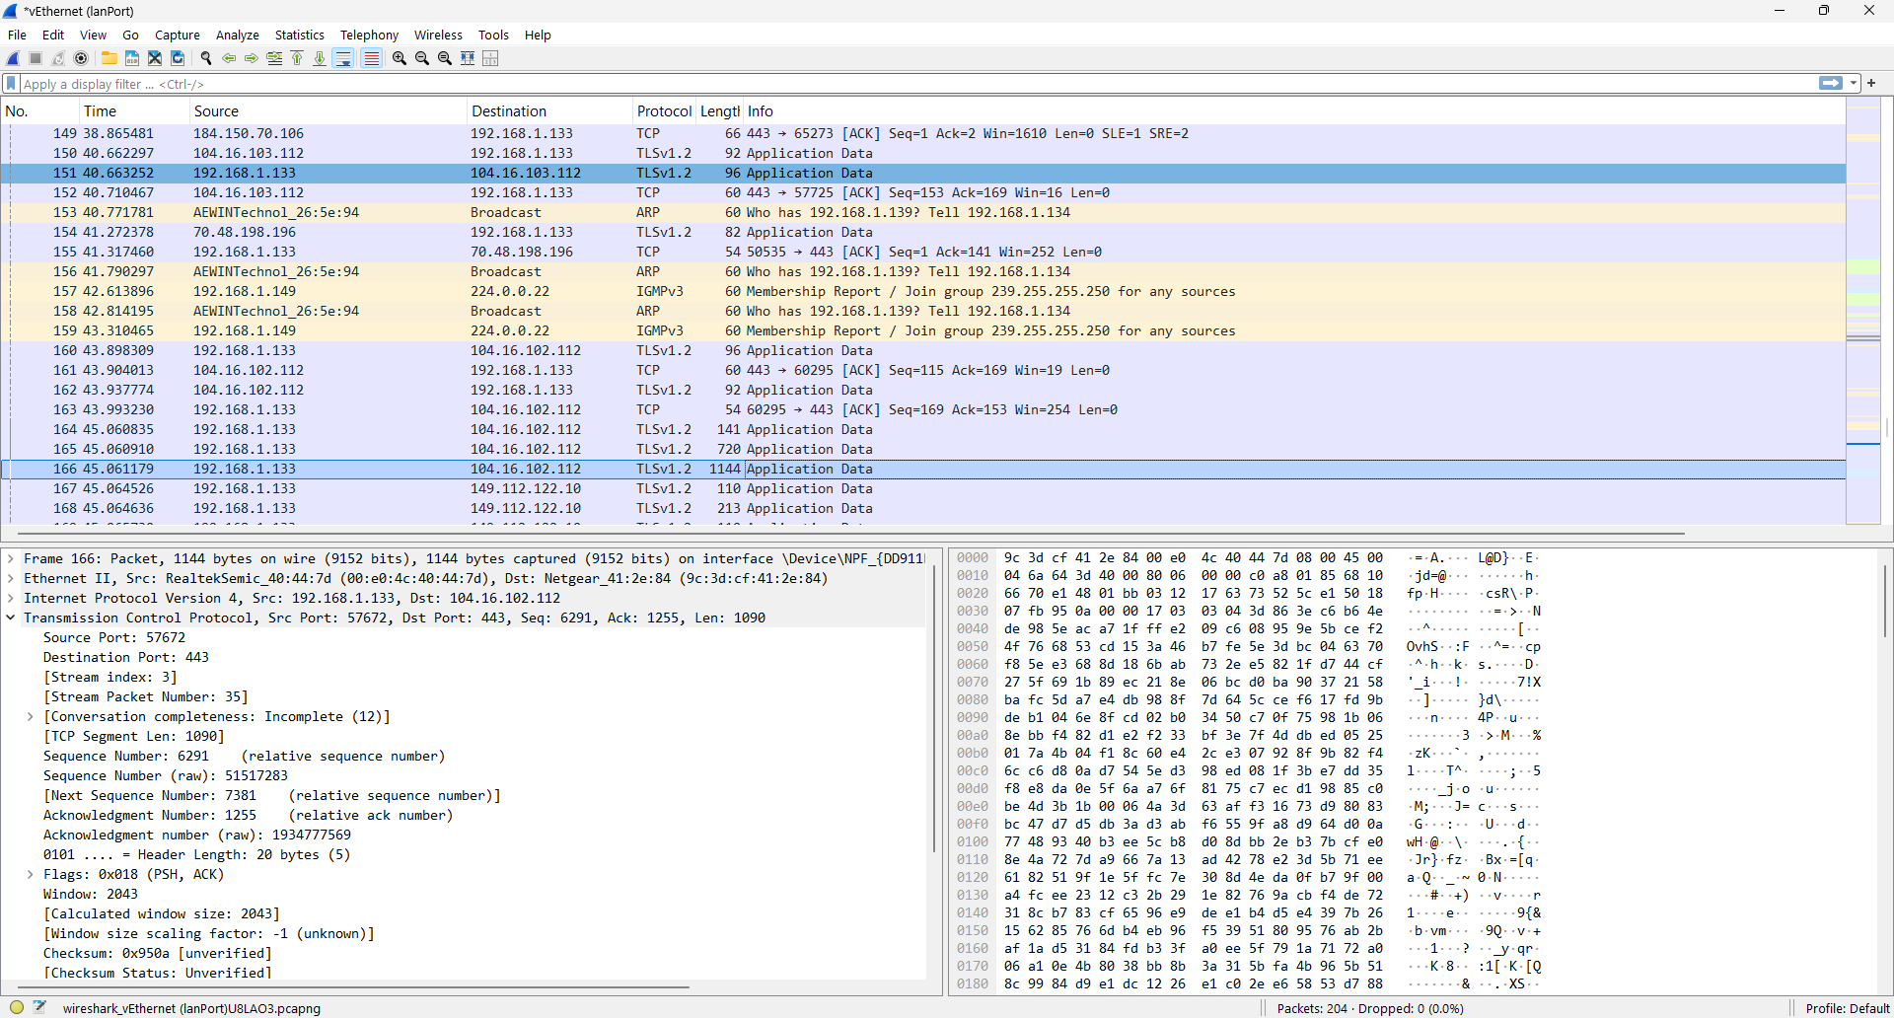1894x1018 pixels.
Task: Select packet 168 to 149.112.122.10
Action: click(922, 508)
